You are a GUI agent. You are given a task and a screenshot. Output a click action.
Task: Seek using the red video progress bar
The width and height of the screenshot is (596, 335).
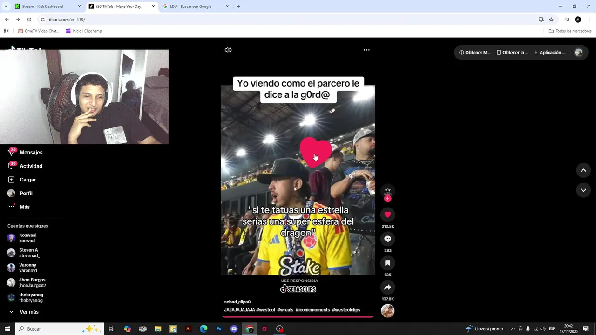(298, 317)
